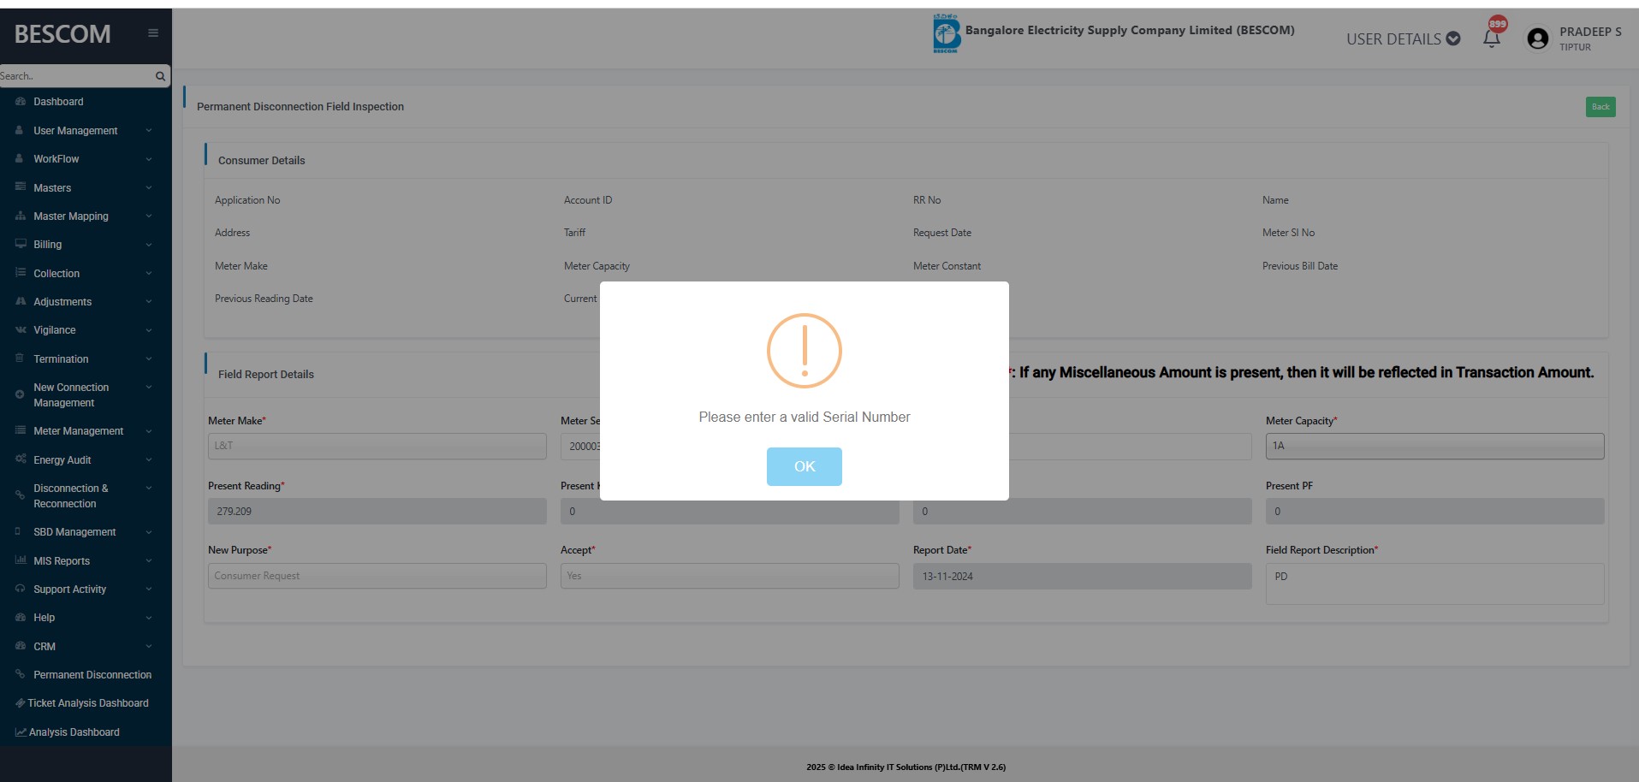This screenshot has height=782, width=1639.
Task: Open the Meter Make dropdown showing L&T
Action: coord(377,446)
